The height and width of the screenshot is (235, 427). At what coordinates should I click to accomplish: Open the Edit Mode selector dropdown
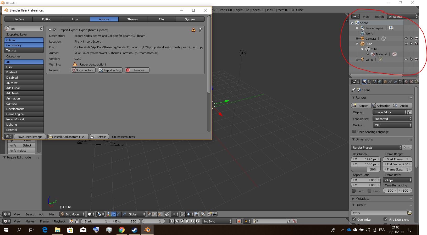point(73,214)
